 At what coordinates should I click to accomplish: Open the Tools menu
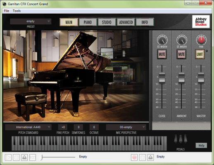[17, 11]
